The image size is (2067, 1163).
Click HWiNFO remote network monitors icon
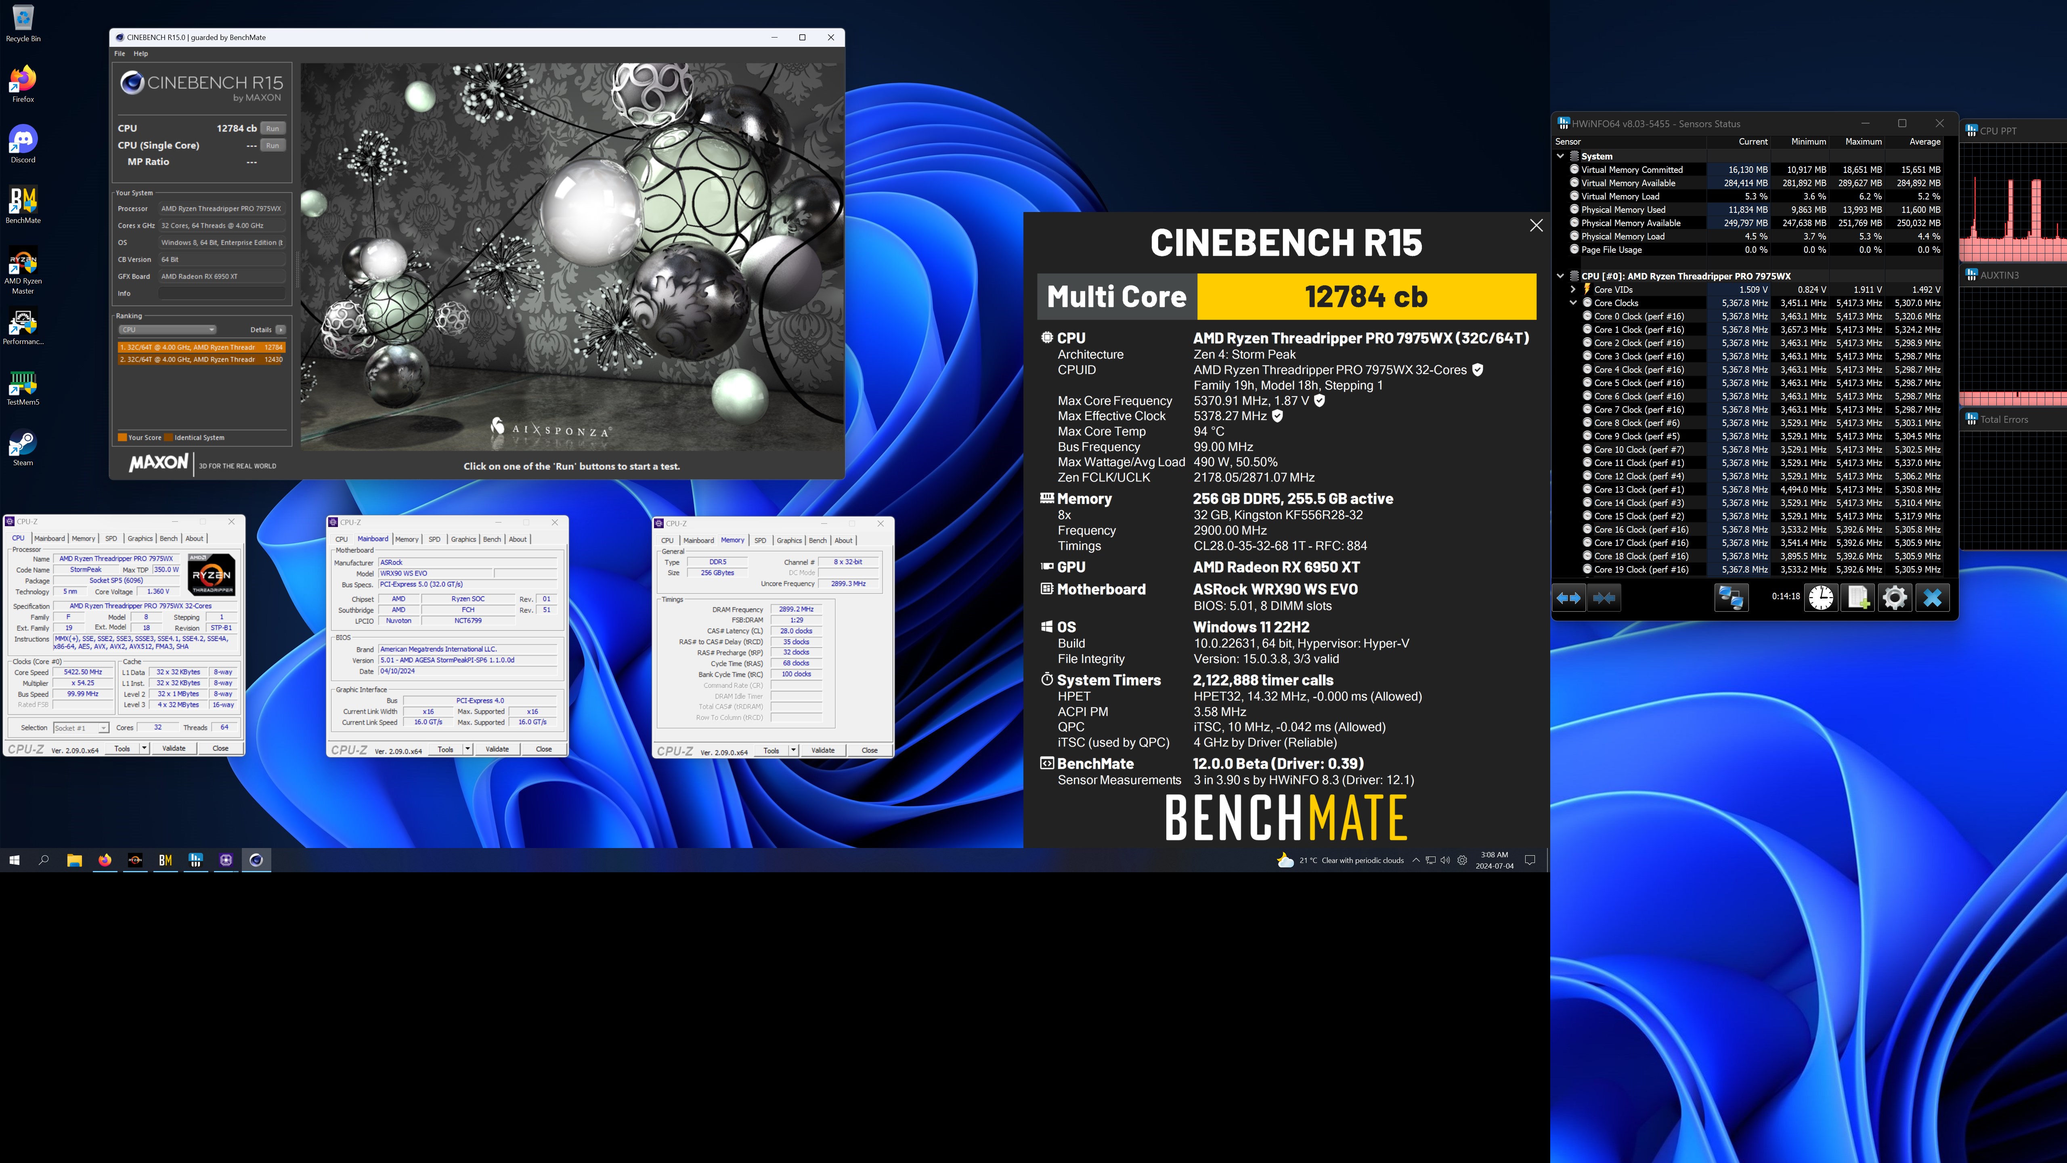pos(1731,597)
